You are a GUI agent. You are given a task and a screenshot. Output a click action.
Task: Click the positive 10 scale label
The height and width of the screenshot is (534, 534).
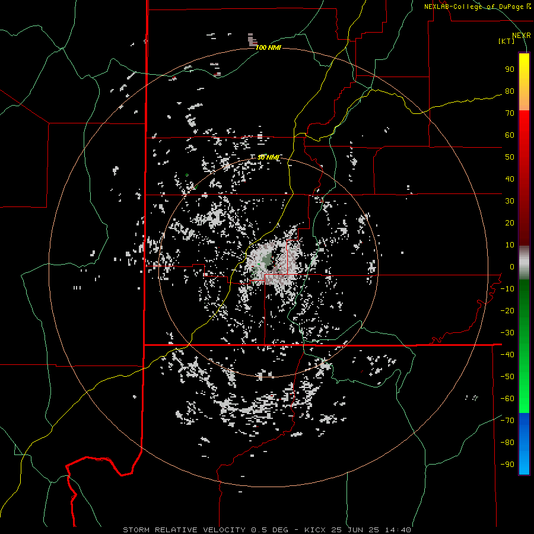(510, 245)
